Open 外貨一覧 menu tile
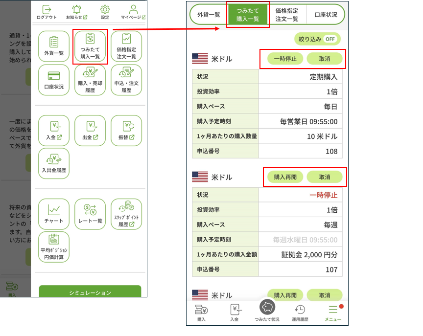This screenshot has width=423, height=336. pyautogui.click(x=54, y=46)
